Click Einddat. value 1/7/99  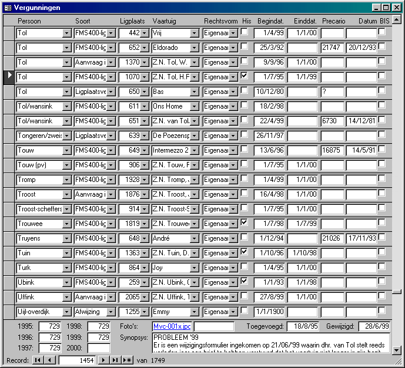(302, 224)
